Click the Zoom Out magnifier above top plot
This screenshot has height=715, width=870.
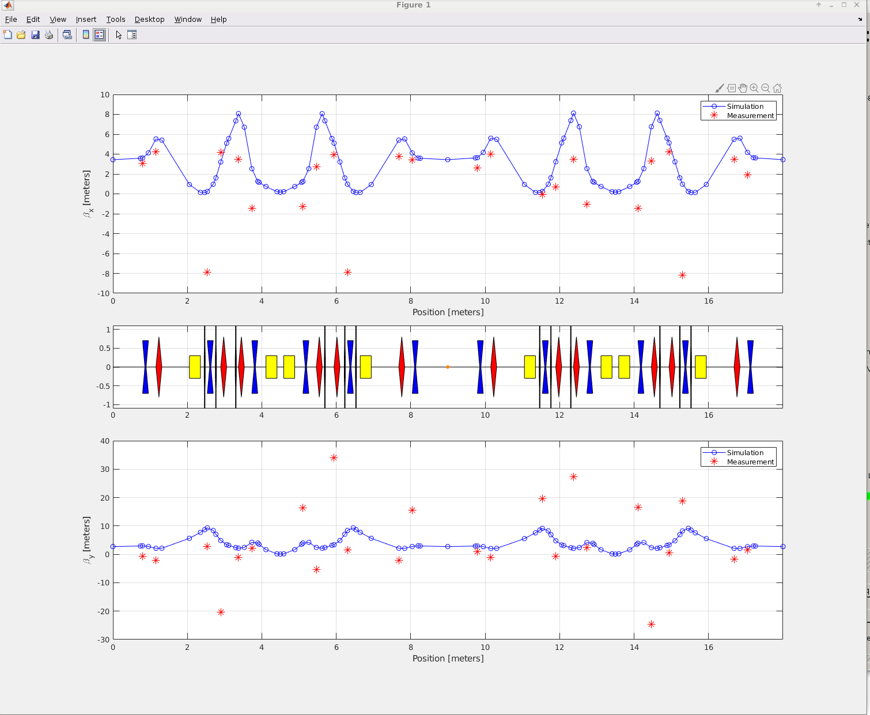(x=766, y=88)
